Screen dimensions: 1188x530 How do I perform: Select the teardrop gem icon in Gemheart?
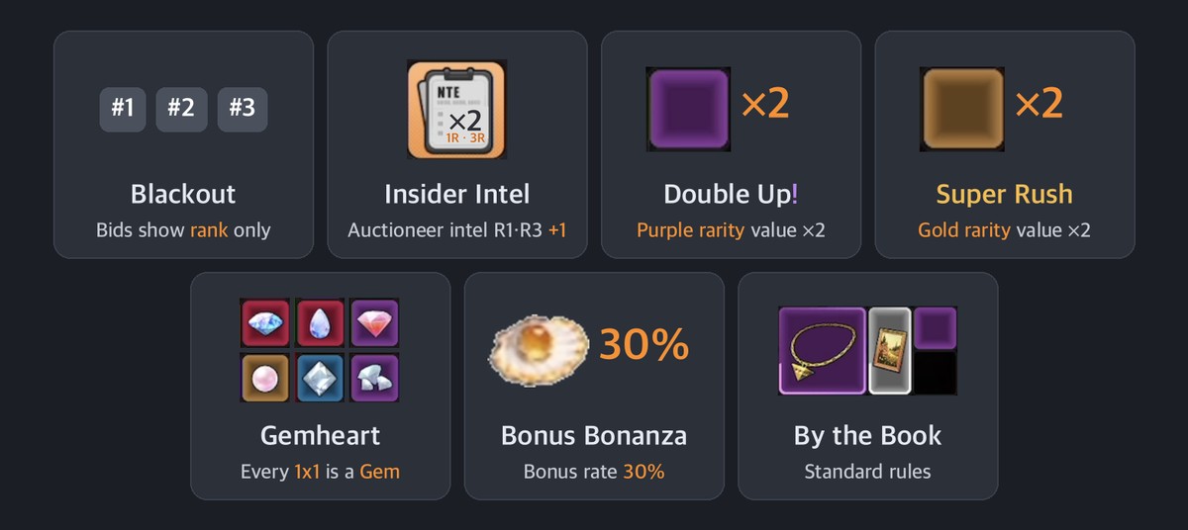[320, 323]
